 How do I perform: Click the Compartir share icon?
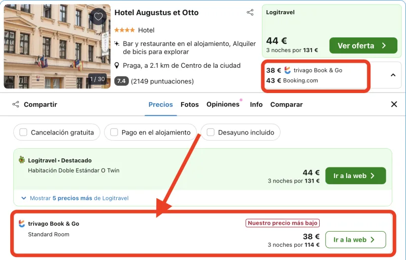coord(16,104)
